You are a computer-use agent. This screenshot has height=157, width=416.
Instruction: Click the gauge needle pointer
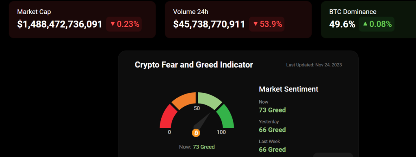coord(202,121)
